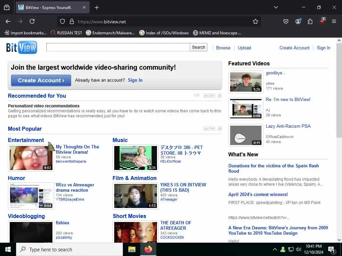Open Firefox View icon at tab bar start

[x=7, y=8]
